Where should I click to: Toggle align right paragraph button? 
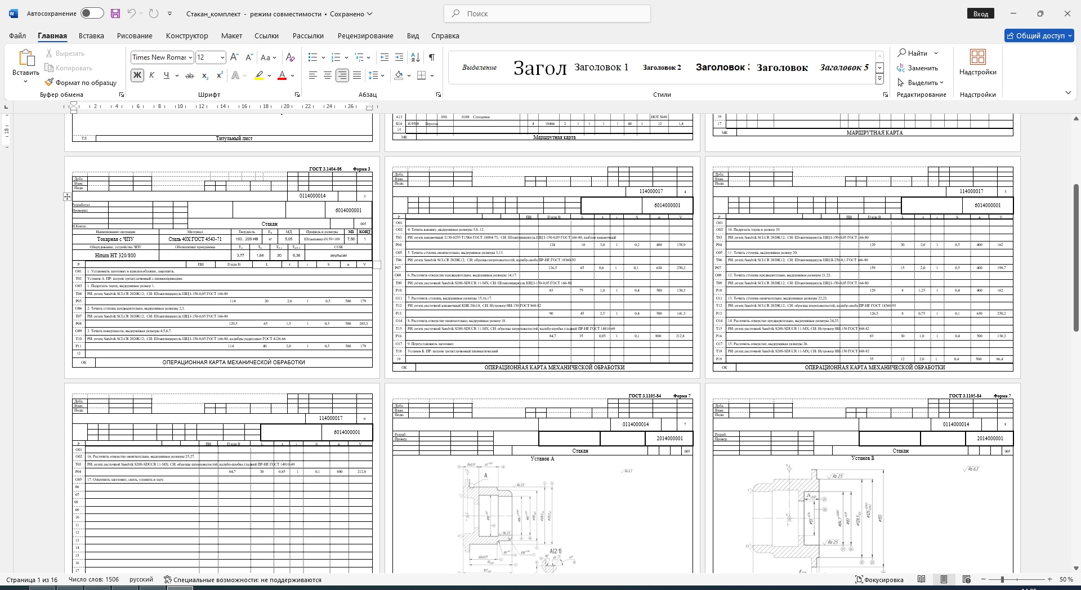342,75
